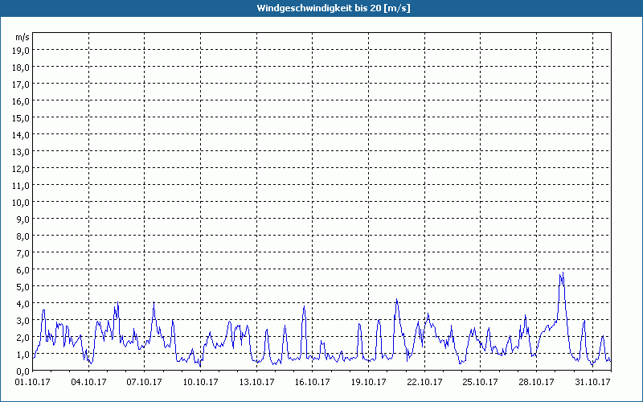
Task: Select the '15,0' y-axis value
Action: pos(21,118)
